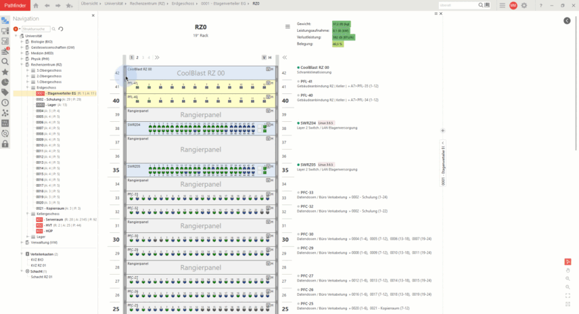The height and width of the screenshot is (314, 579).
Task: Collapse the Rechenzentrum (RZ) tree node
Action: coord(22,64)
